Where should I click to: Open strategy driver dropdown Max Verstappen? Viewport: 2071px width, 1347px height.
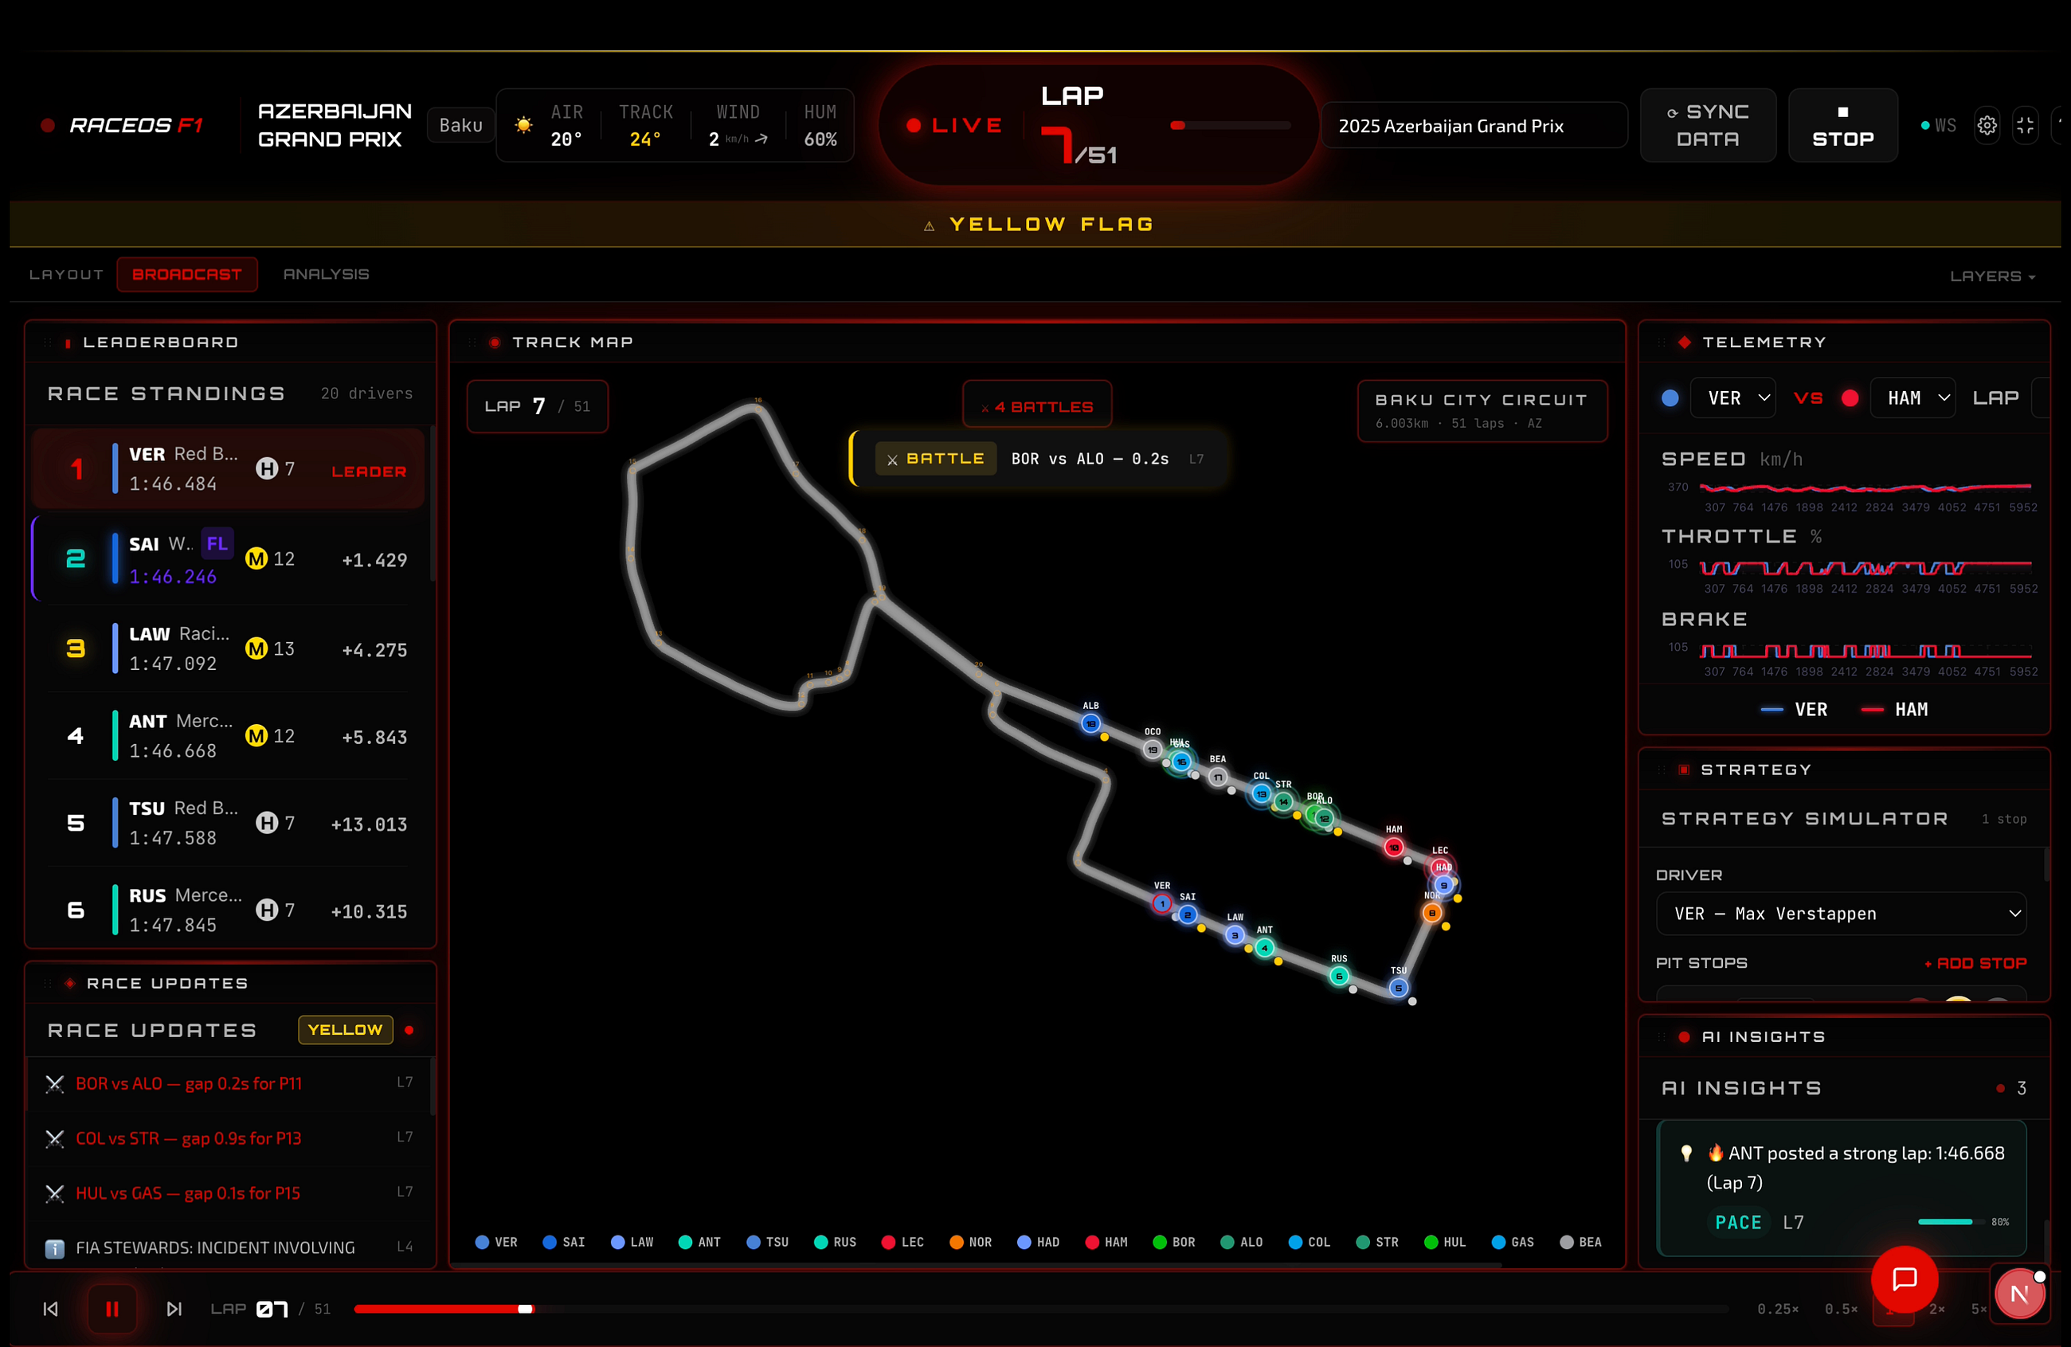1841,913
